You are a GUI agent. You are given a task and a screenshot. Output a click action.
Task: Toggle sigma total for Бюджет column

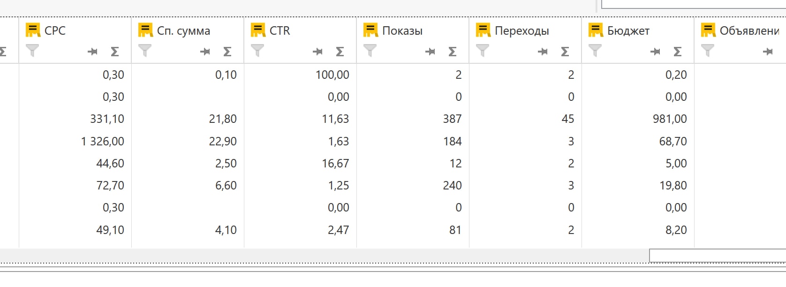tap(678, 52)
